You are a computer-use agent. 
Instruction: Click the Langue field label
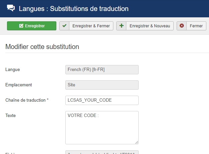click(x=13, y=70)
